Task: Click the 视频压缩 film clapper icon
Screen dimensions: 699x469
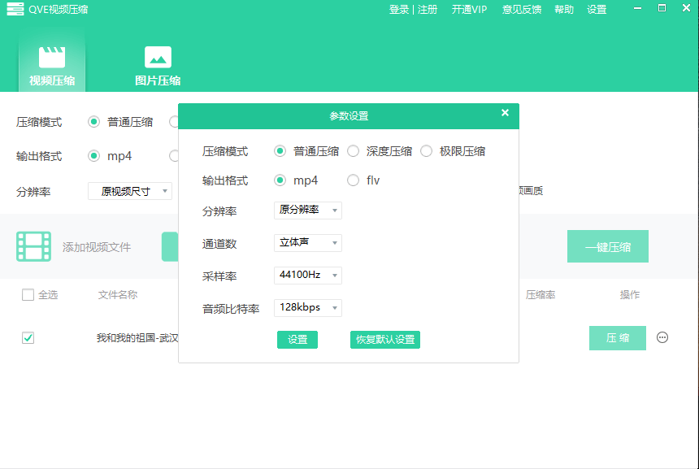Action: (51, 58)
